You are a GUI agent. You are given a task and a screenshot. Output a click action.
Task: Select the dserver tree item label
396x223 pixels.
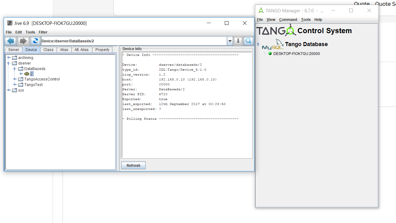[x=25, y=63]
